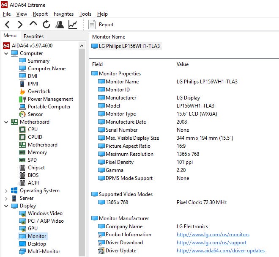The height and width of the screenshot is (257, 279).
Task: Expand the Operating System node
Action: pyautogui.click(x=6, y=191)
